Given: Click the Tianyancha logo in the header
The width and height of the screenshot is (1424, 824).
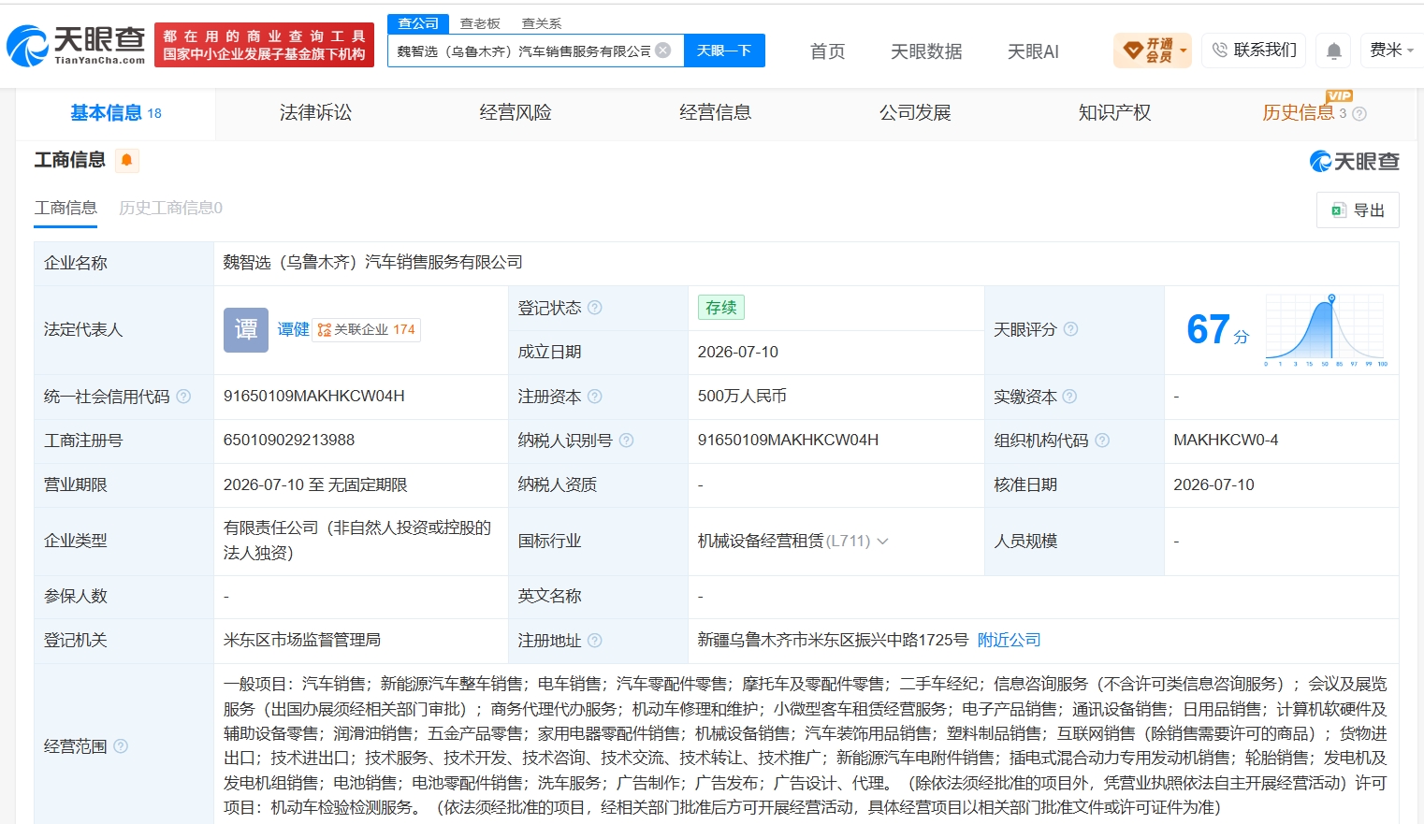Looking at the screenshot, I should 76,45.
